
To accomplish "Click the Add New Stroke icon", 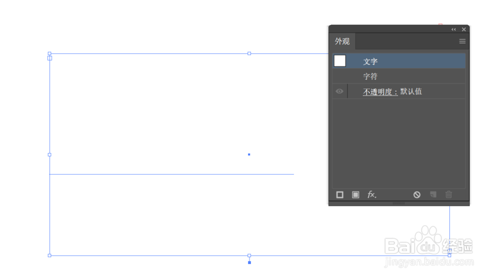I will [x=340, y=194].
